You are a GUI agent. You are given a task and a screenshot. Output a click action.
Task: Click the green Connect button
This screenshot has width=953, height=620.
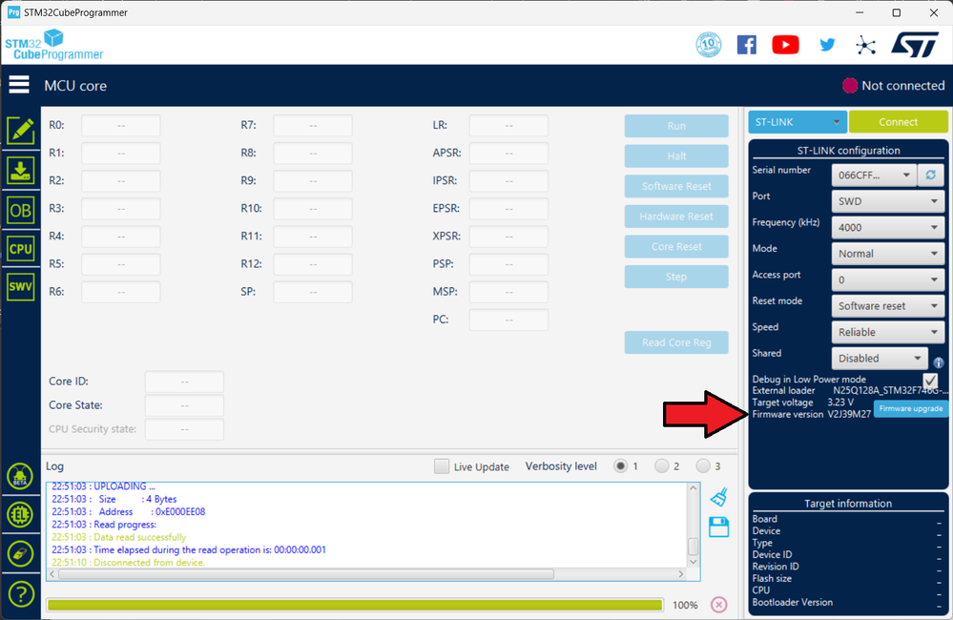coord(899,121)
